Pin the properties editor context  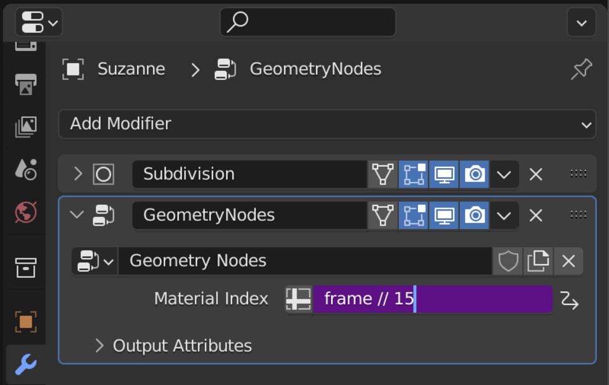[x=581, y=69]
